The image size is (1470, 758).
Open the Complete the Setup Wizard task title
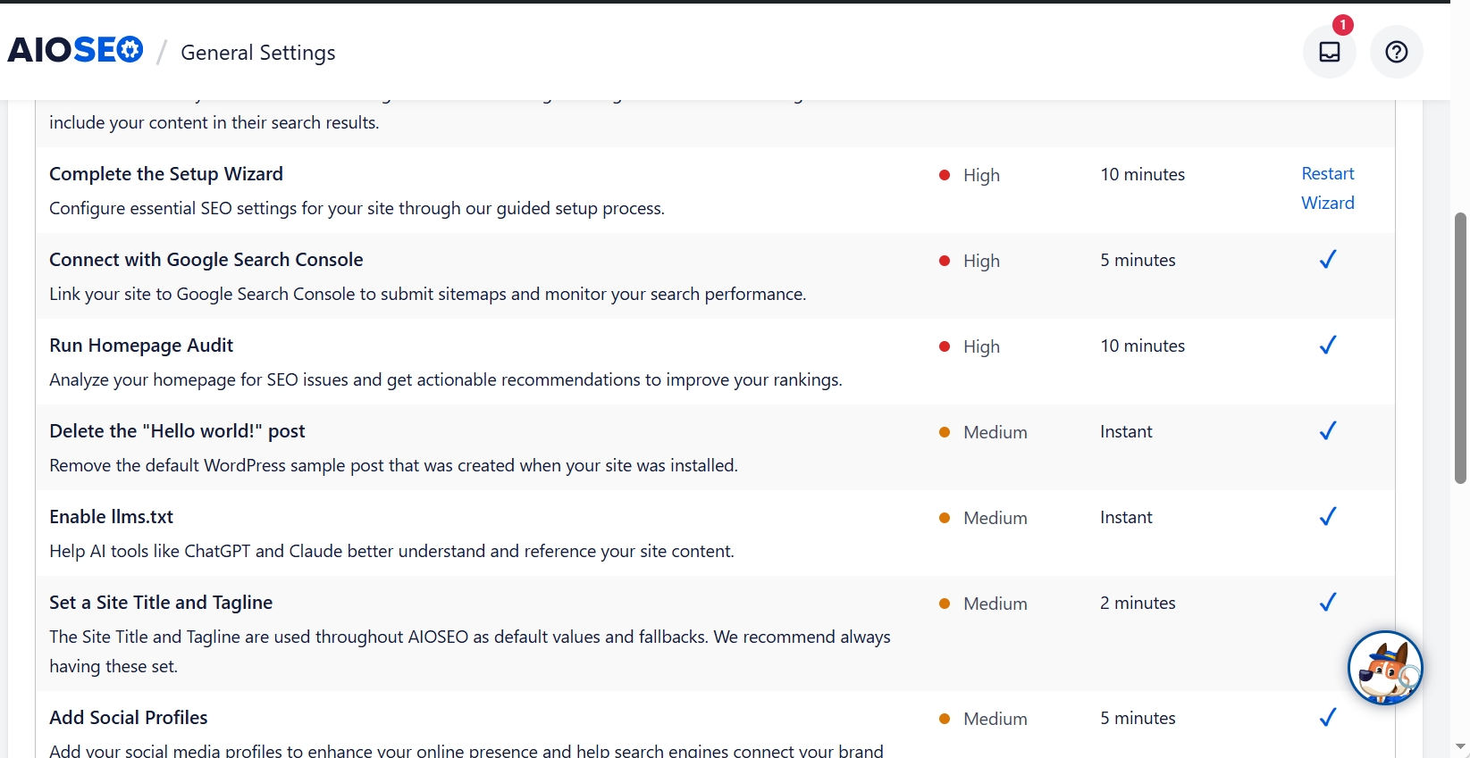166,174
